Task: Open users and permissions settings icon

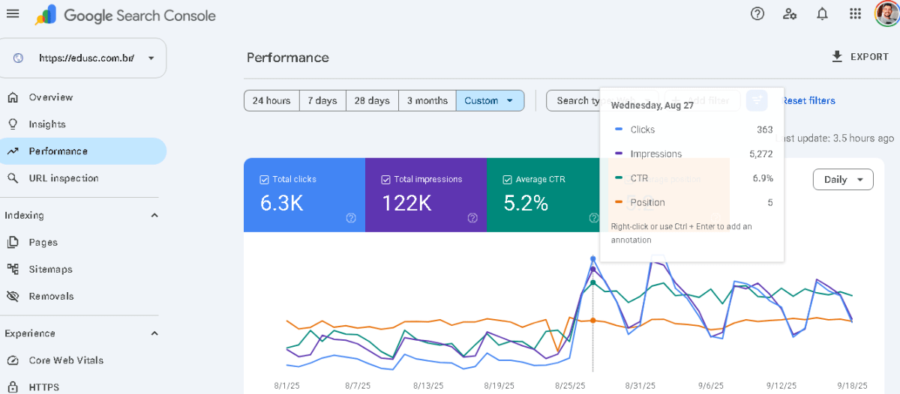Action: tap(790, 13)
